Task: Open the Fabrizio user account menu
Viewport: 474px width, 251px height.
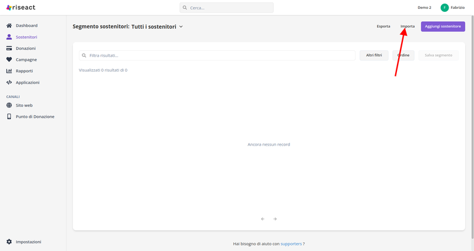Action: click(x=453, y=8)
